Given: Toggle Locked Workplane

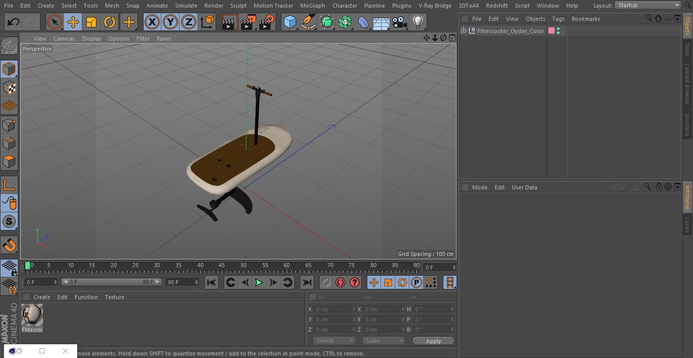Looking at the screenshot, I should click(9, 268).
